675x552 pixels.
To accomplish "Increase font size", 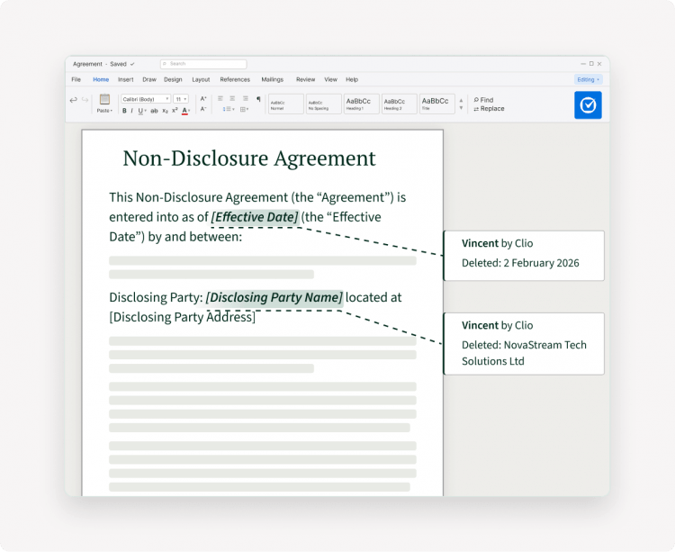I will [203, 99].
